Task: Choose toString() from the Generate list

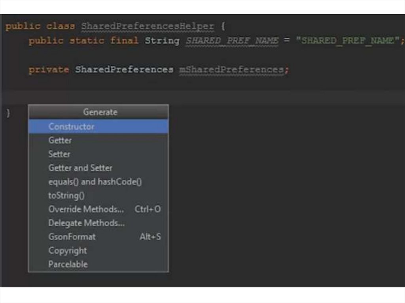Action: coord(66,196)
